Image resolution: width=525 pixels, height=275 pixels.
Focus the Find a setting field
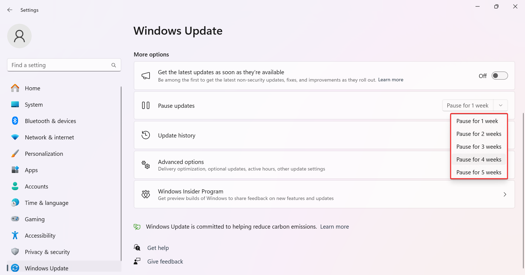pyautogui.click(x=64, y=65)
